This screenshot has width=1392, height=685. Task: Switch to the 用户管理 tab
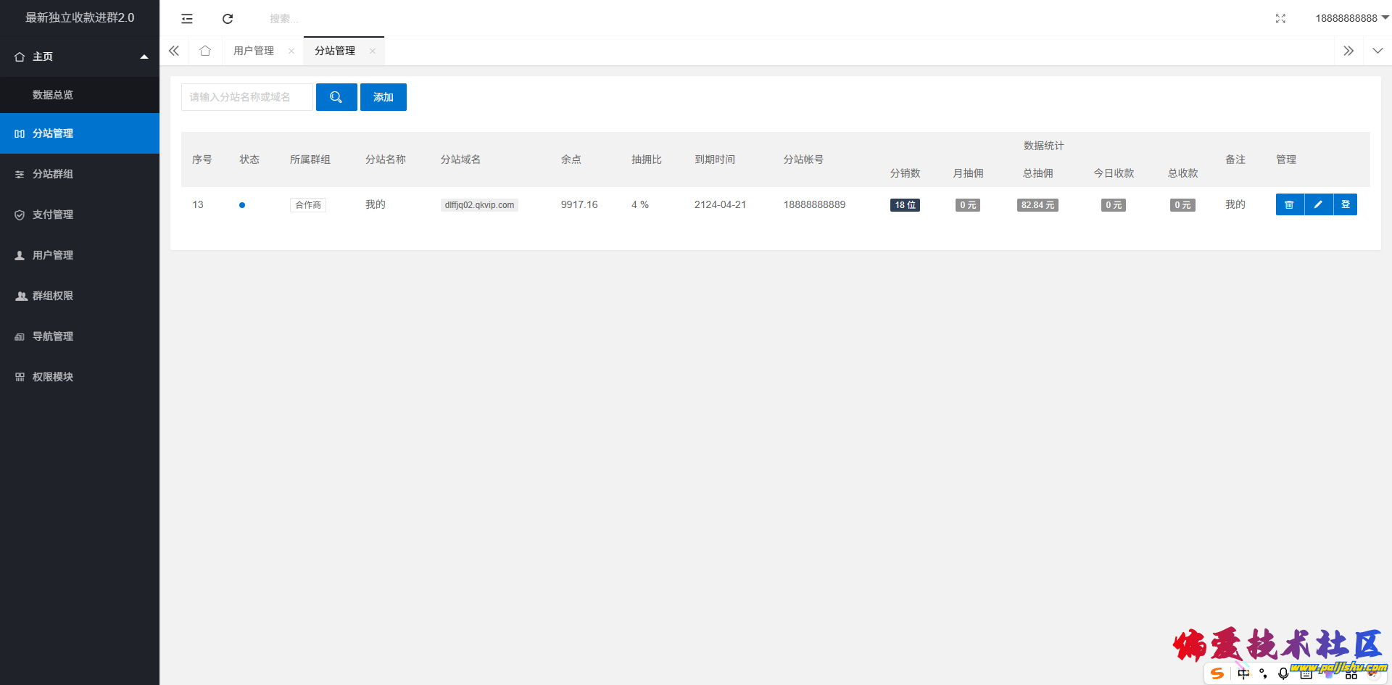(x=254, y=51)
